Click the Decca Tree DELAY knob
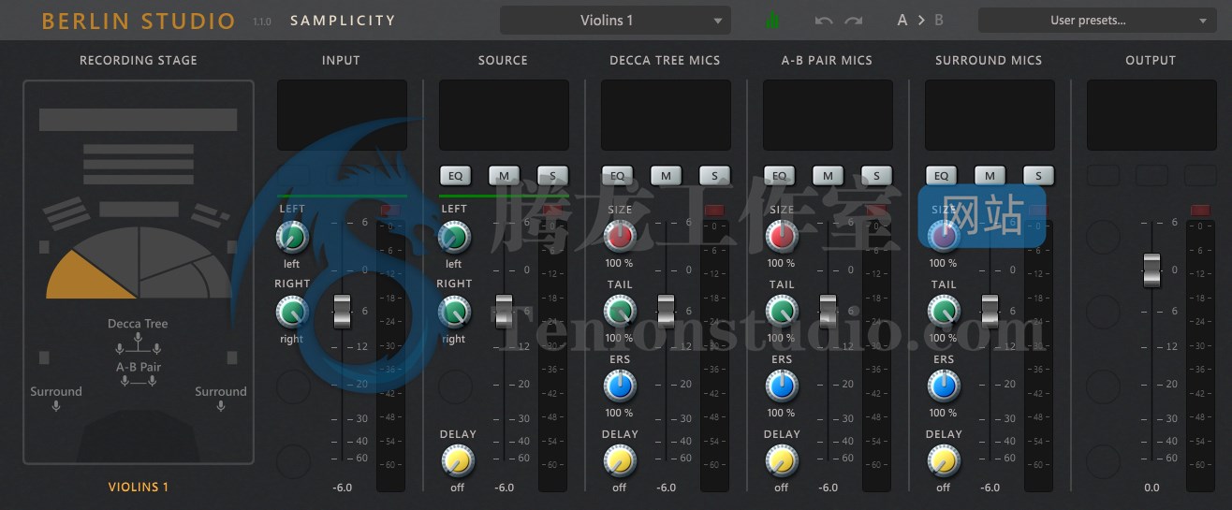Screen dimensions: 1232x510 619,460
